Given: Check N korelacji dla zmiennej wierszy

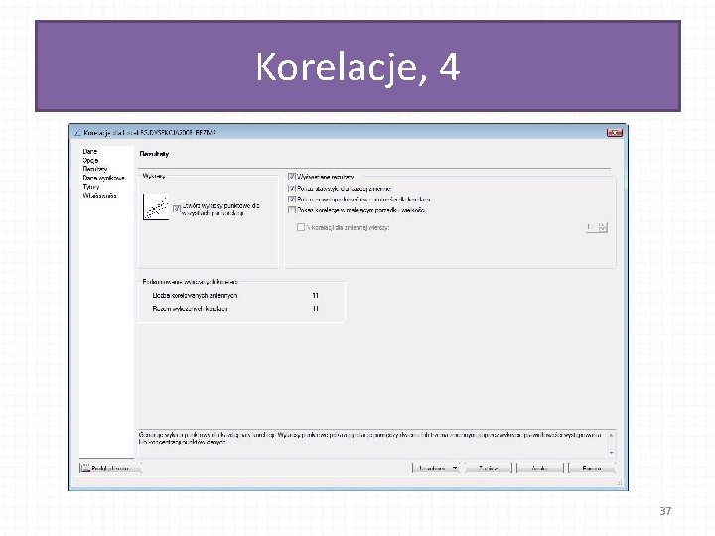Looking at the screenshot, I should click(x=301, y=227).
